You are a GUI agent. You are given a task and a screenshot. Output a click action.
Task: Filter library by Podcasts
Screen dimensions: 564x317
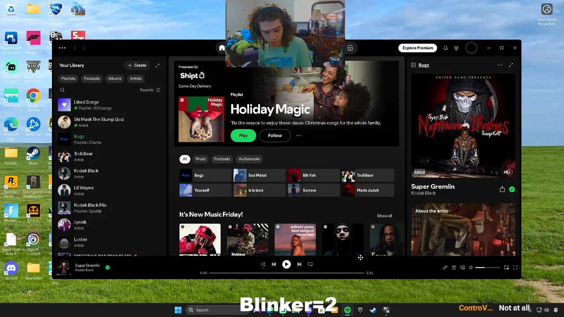coord(92,78)
